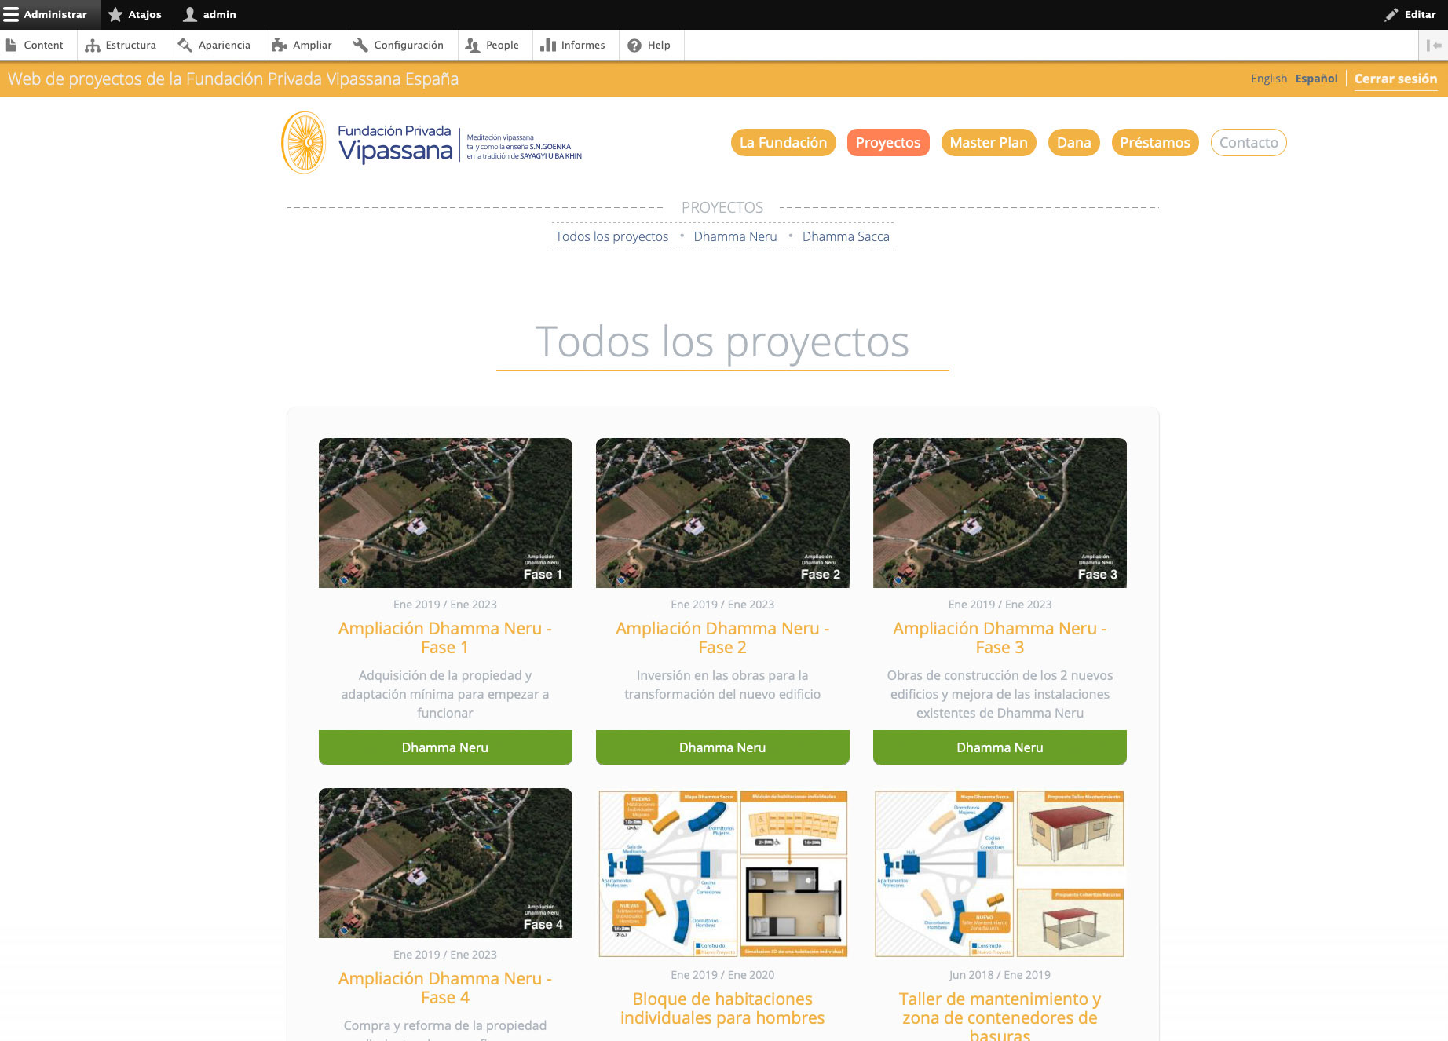Open the Contacto page
Viewport: 1448px width, 1041px height.
pos(1249,142)
